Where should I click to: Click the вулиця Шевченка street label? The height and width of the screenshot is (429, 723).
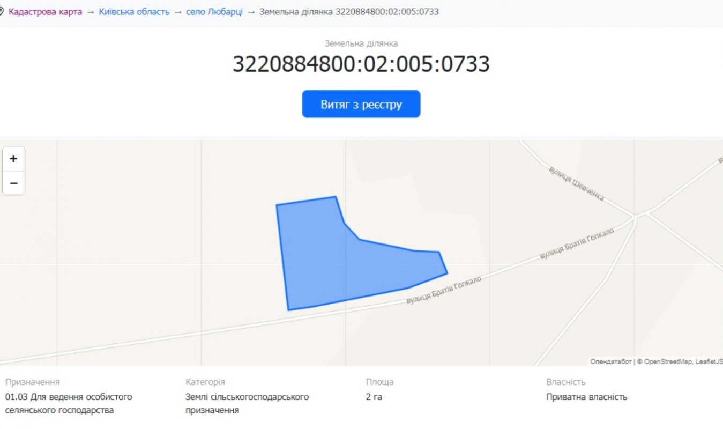[576, 184]
